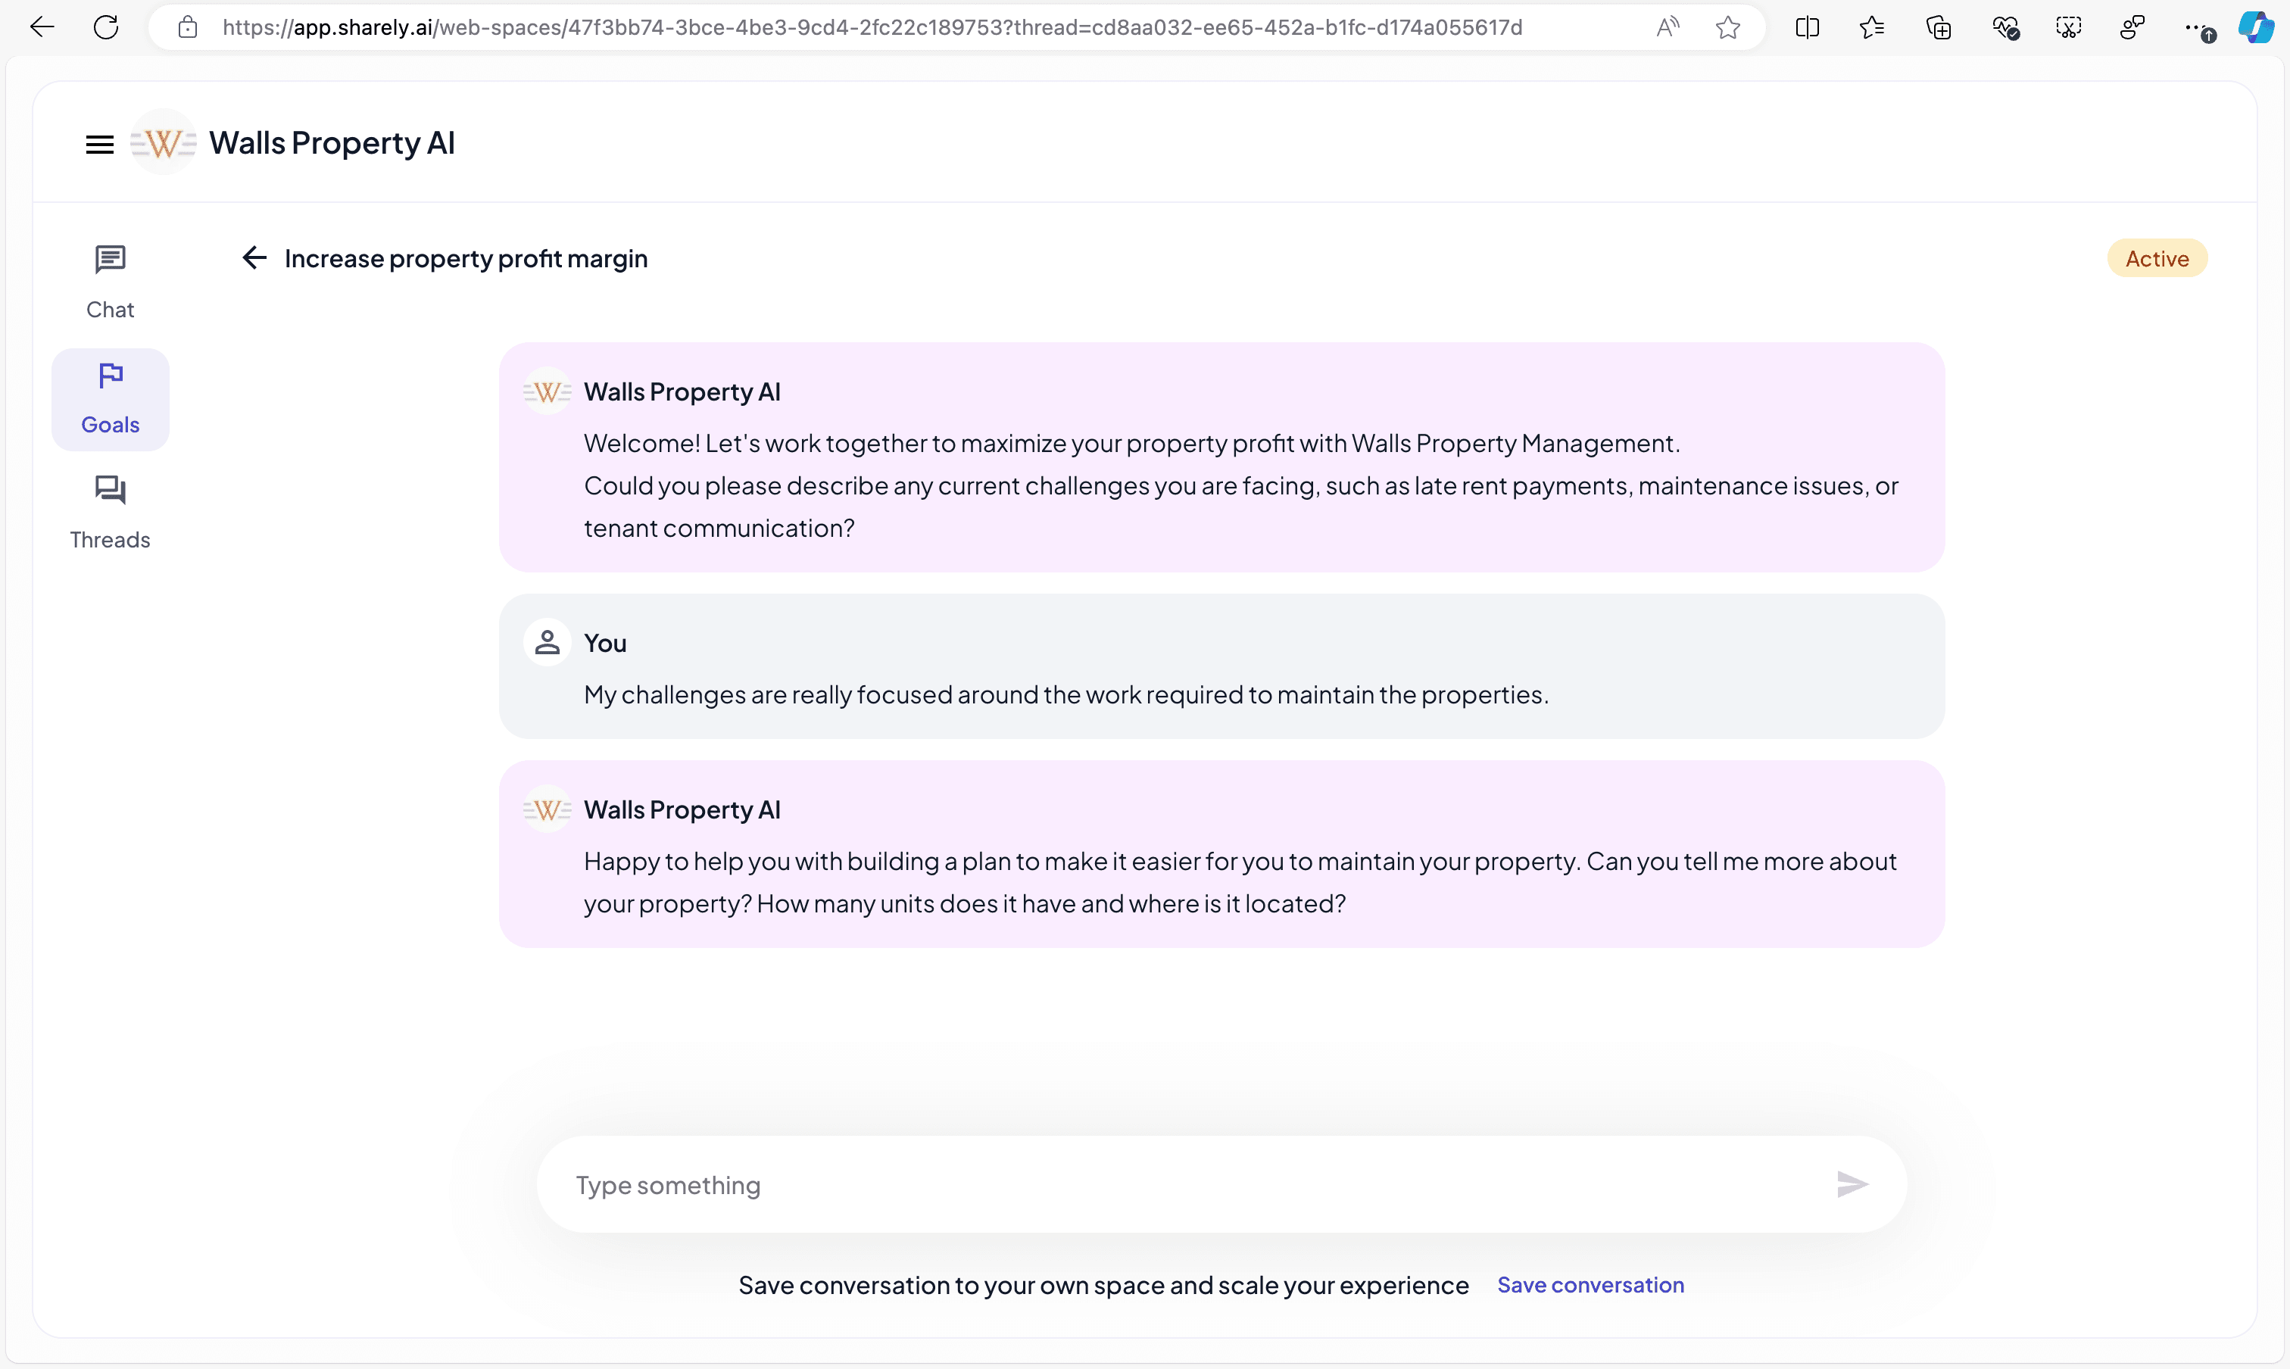Send the message with the arrow icon
This screenshot has height=1369, width=2290.
click(1852, 1184)
